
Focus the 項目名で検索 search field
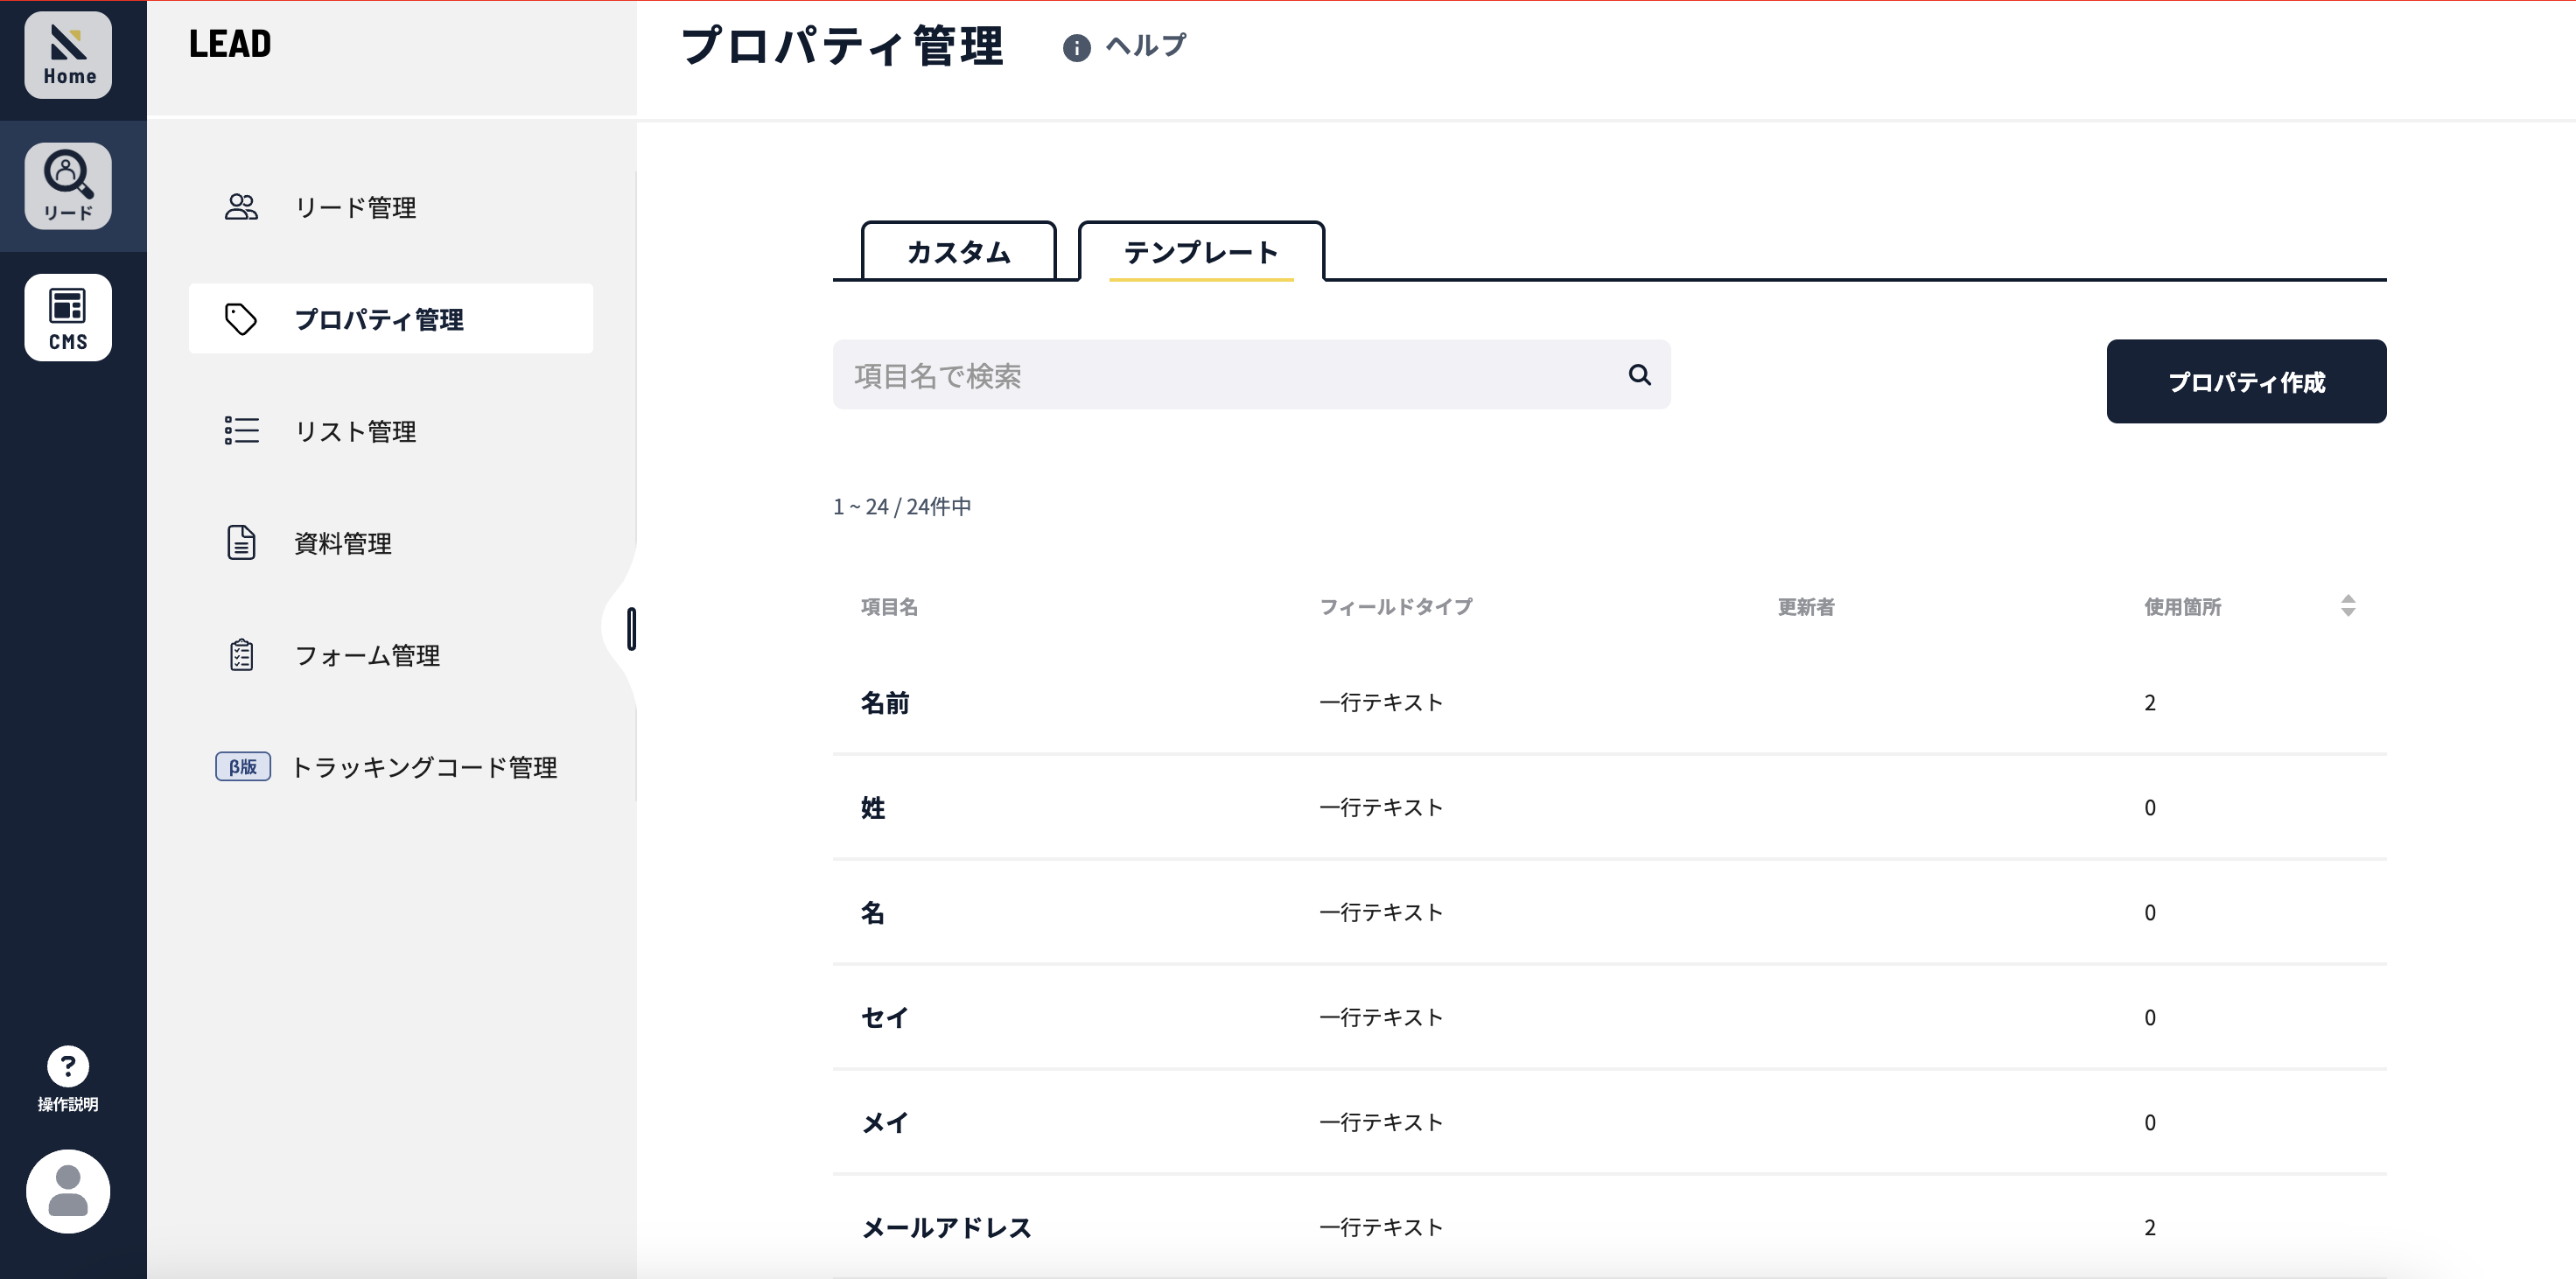[1251, 374]
